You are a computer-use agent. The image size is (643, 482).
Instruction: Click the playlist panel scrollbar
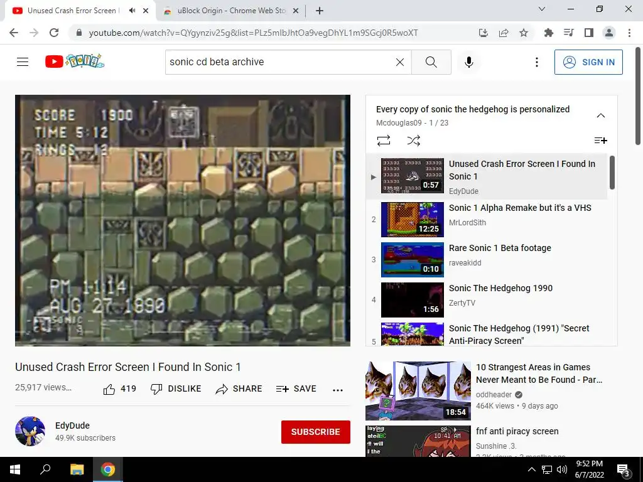(612, 173)
